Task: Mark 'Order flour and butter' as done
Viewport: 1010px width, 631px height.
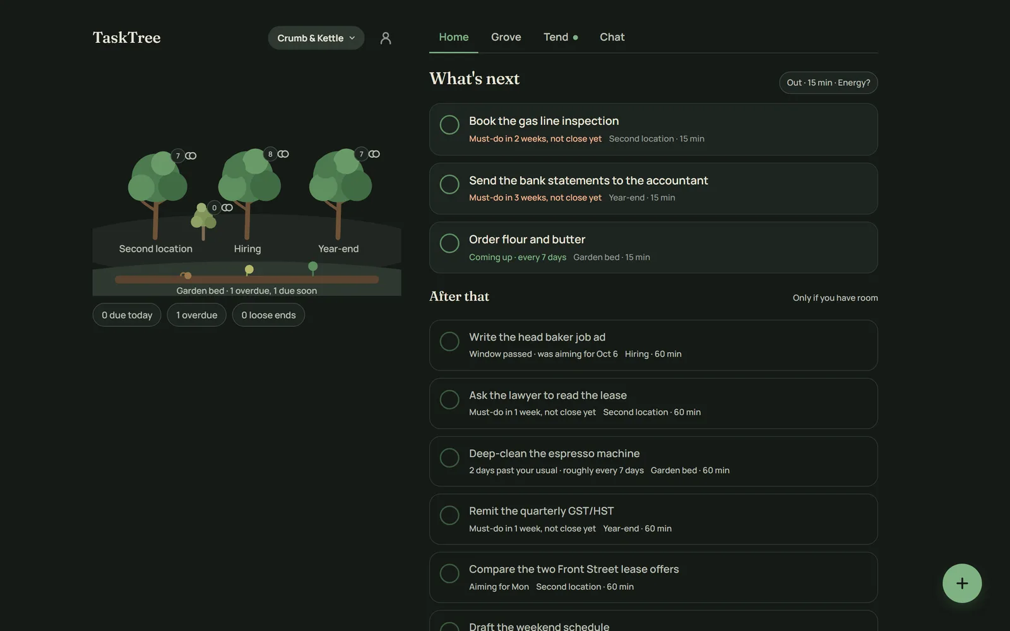Action: coord(449,243)
